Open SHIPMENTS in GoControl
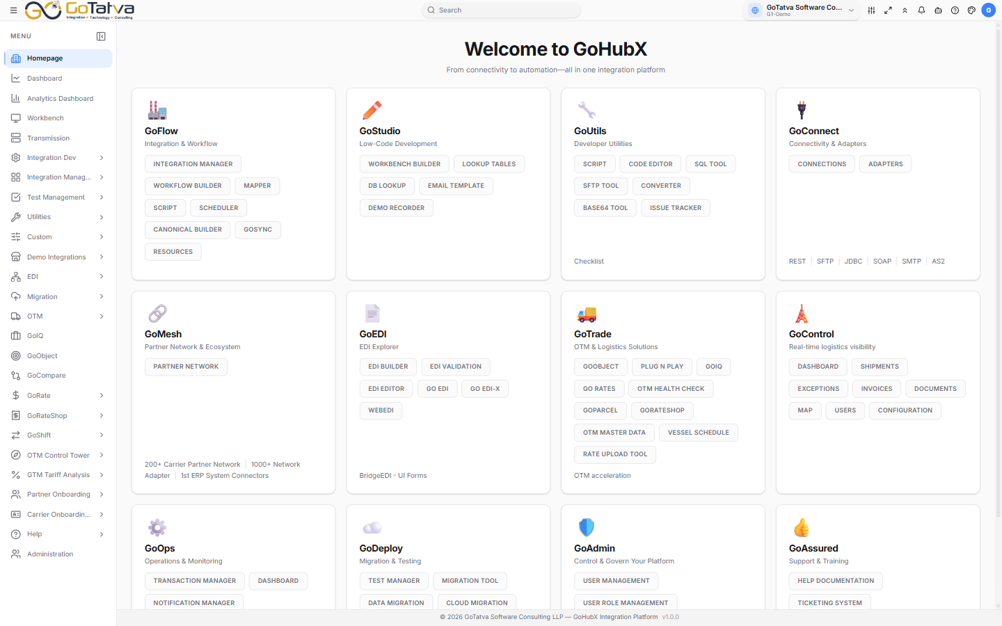1002x626 pixels. tap(880, 367)
